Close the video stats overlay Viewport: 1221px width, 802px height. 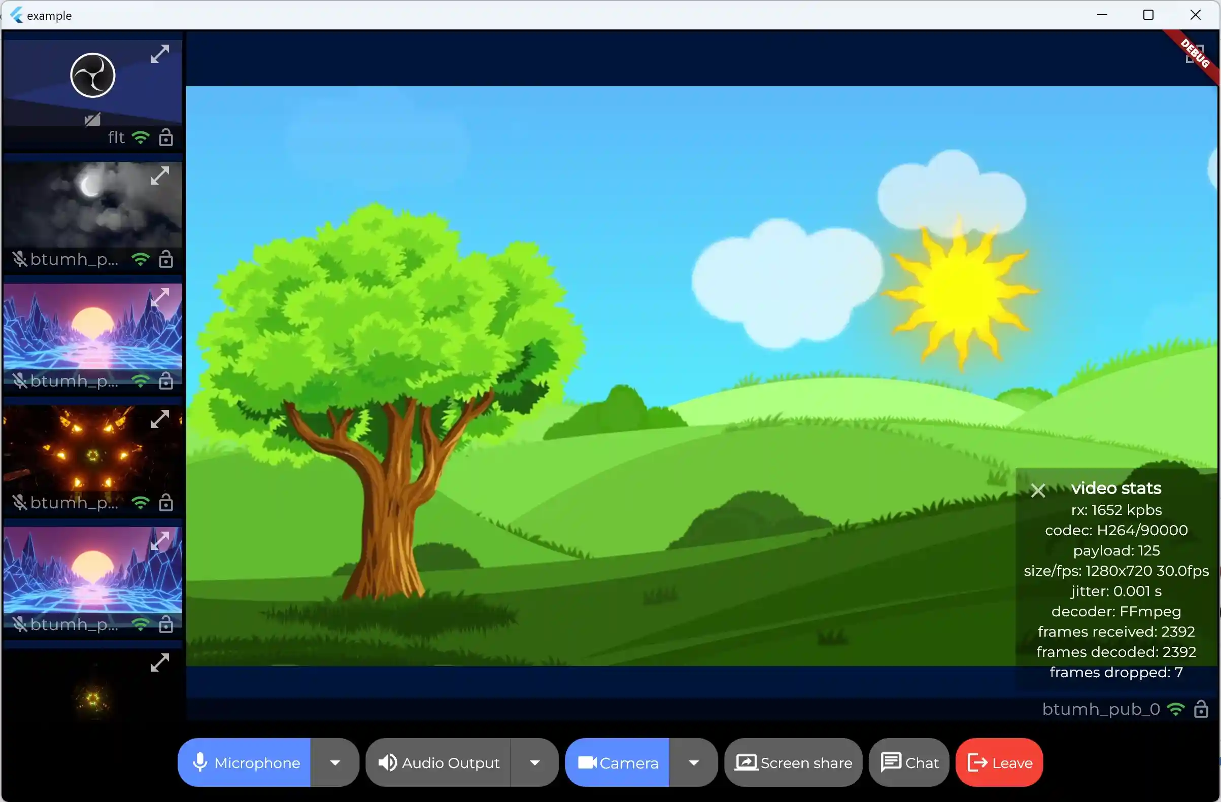[1039, 490]
